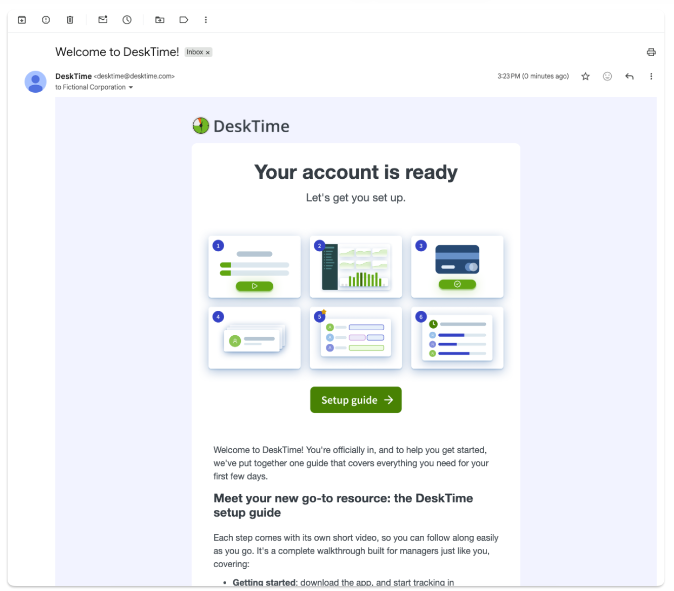
Task: Click the text Let's get you set up
Action: 356,198
